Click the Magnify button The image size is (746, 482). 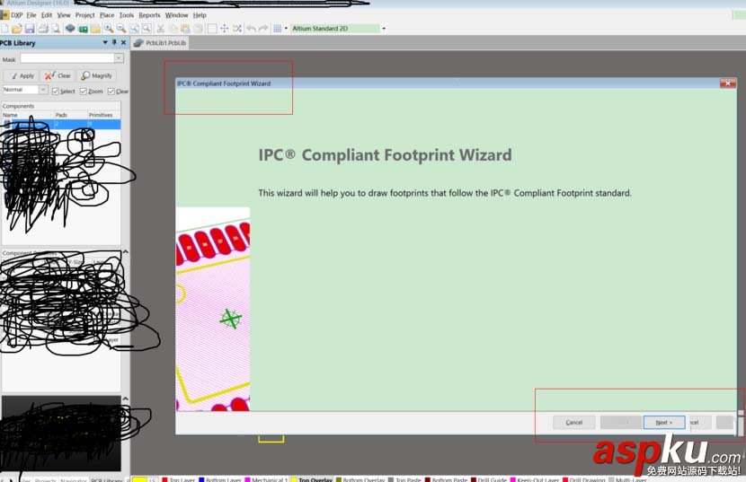96,75
